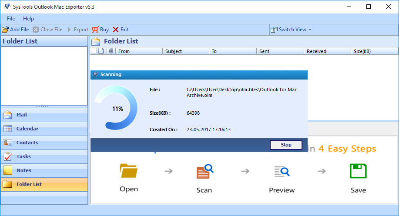This screenshot has width=399, height=216.
Task: Select Folder List in the navigation pane
Action: [x=44, y=184]
